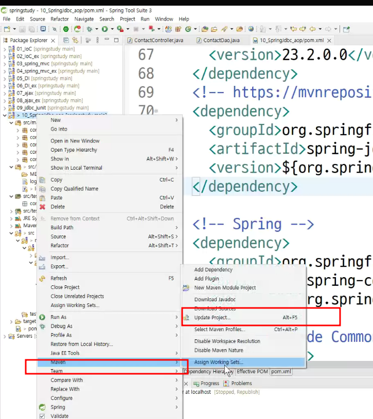Choose Select Maven Profiles entry
This screenshot has height=419, width=373.
243,330
